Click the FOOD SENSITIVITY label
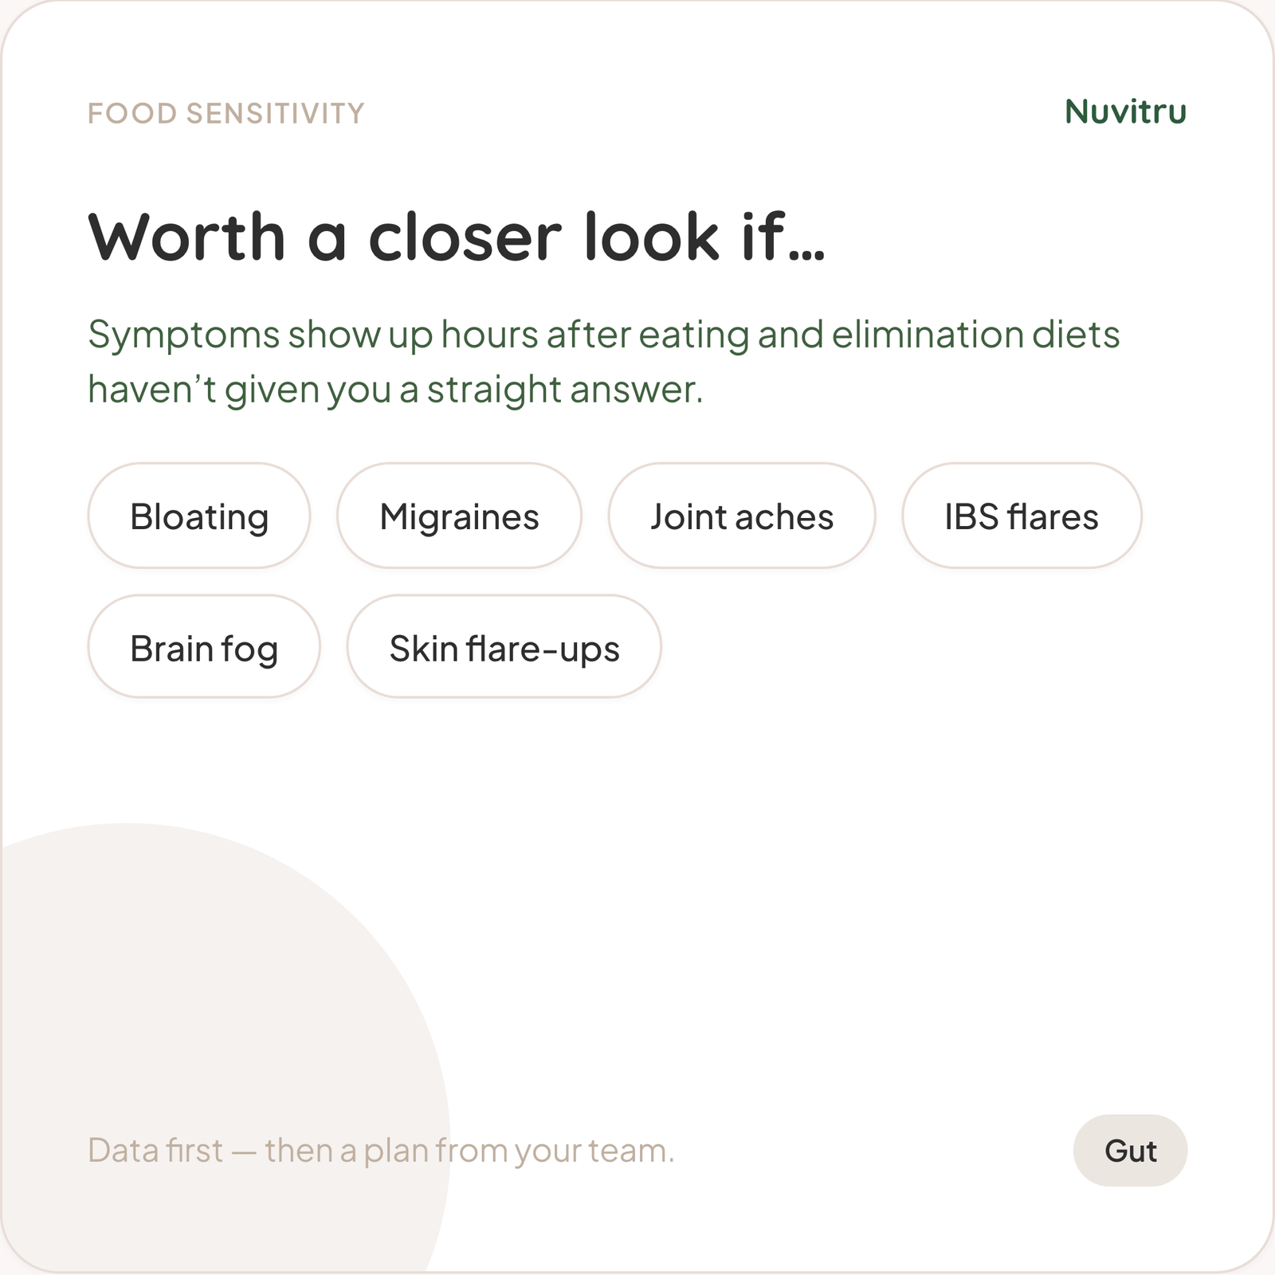This screenshot has width=1275, height=1275. click(x=226, y=113)
